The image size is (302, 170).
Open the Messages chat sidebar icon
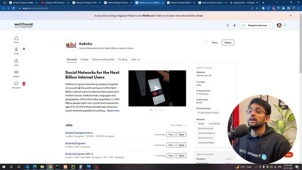point(17,84)
